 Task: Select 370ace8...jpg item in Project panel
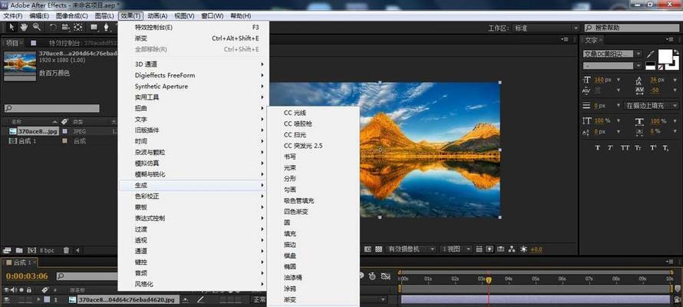(x=38, y=131)
